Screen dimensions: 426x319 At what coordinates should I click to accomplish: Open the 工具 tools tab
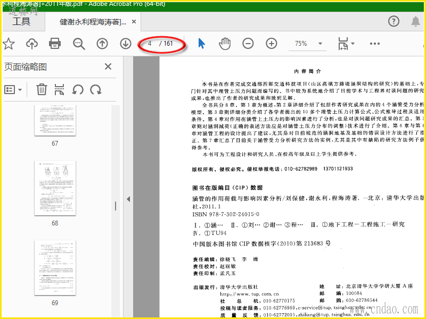point(21,21)
